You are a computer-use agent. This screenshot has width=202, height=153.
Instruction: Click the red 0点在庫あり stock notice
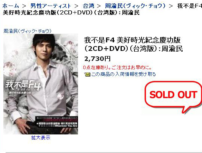coord(117,68)
